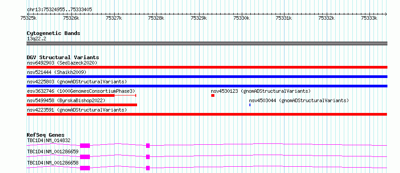
Task: Open the nsv4503044 (gnomADStructuralVariants) label
Action: [299, 100]
